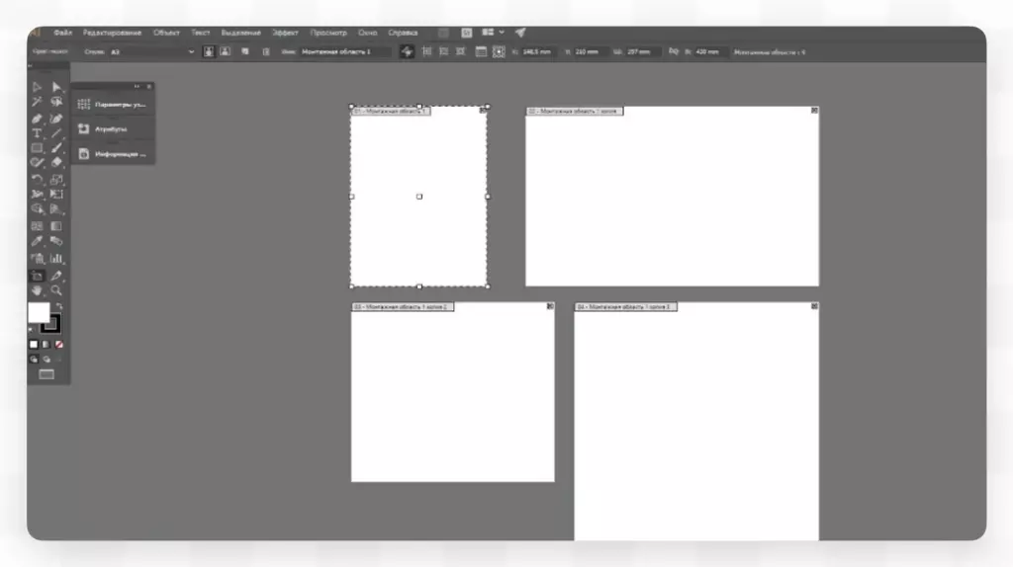The image size is (1013, 567).
Task: Select the Scale tool
Action: (x=56, y=180)
